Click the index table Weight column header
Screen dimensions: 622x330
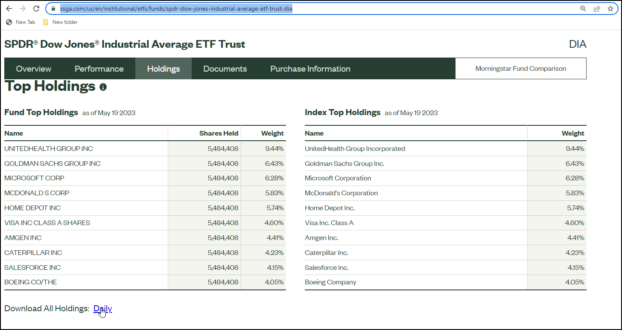(573, 133)
